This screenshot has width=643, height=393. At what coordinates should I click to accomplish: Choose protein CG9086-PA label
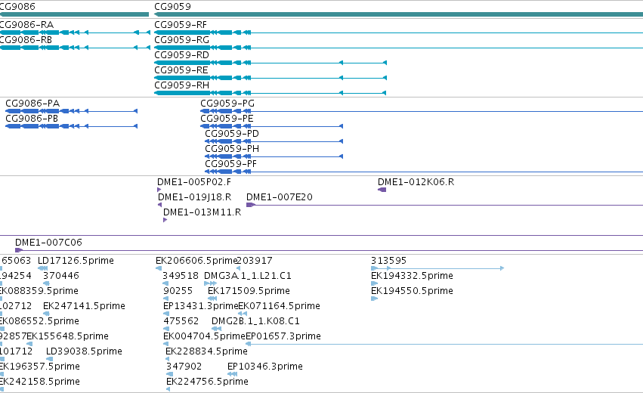click(x=32, y=104)
